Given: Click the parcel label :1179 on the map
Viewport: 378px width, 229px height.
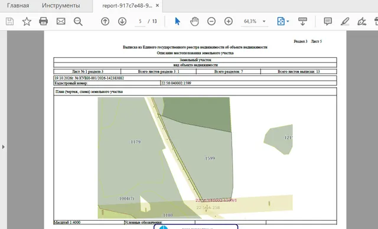Looking at the screenshot, I should (135, 142).
